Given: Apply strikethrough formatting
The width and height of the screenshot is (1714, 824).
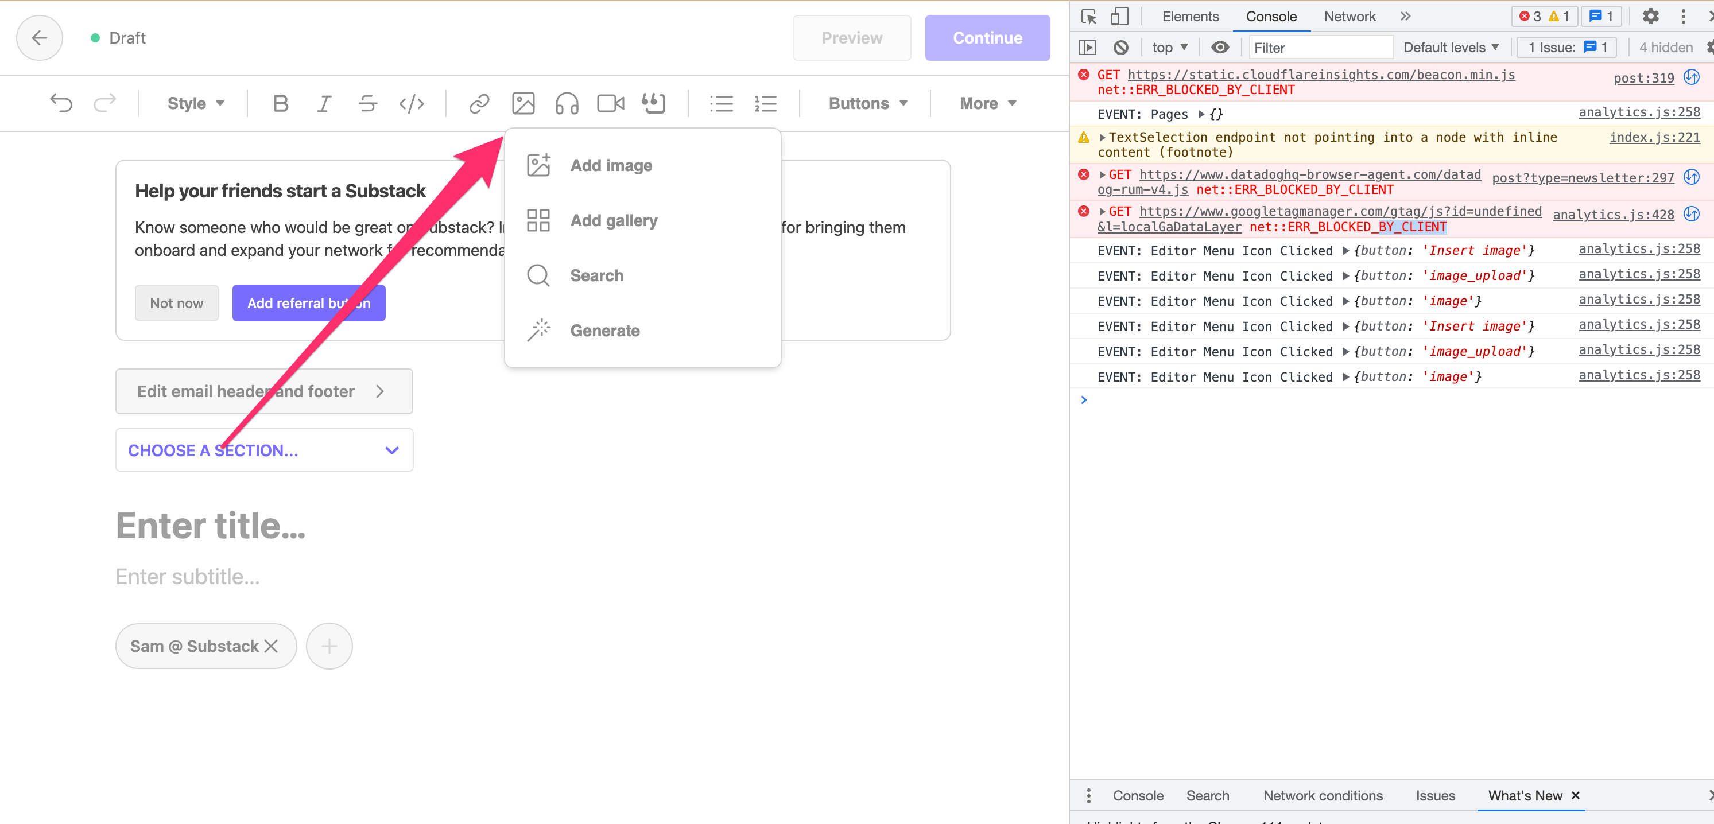Looking at the screenshot, I should [x=367, y=103].
